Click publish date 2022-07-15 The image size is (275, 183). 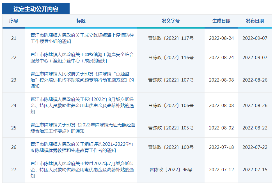[255, 170]
